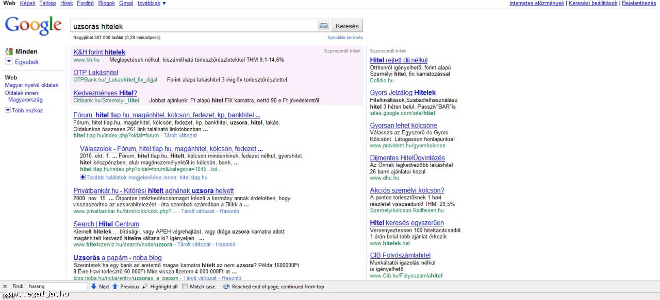Click the www.dhu.hu ad URL
This screenshot has width=660, height=300.
[384, 178]
